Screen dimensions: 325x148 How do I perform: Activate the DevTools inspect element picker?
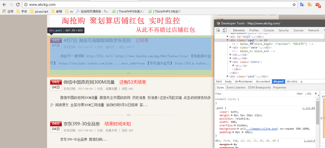click(218, 30)
